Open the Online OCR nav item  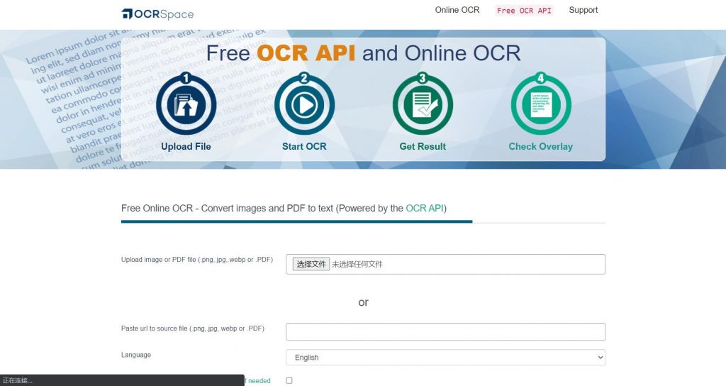pos(457,10)
